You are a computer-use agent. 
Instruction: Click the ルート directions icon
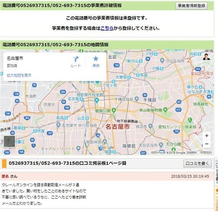(75, 59)
